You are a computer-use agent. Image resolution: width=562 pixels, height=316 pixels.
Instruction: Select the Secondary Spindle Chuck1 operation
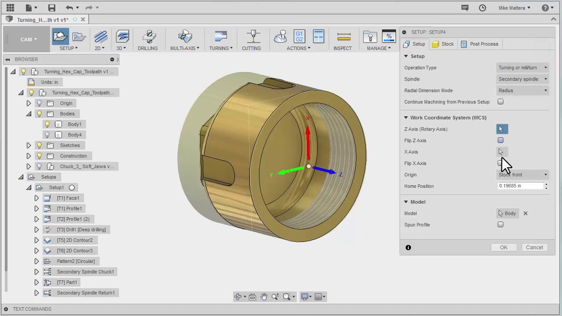pyautogui.click(x=85, y=272)
